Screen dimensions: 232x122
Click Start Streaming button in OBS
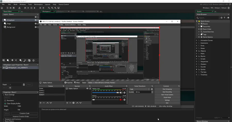pos(167,89)
